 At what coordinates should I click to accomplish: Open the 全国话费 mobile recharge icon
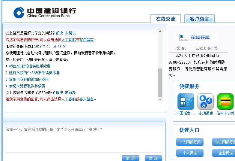click(186, 102)
